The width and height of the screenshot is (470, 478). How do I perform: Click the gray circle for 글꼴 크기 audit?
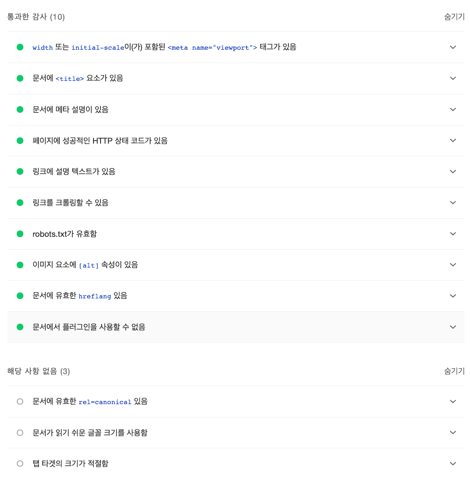[x=20, y=433]
